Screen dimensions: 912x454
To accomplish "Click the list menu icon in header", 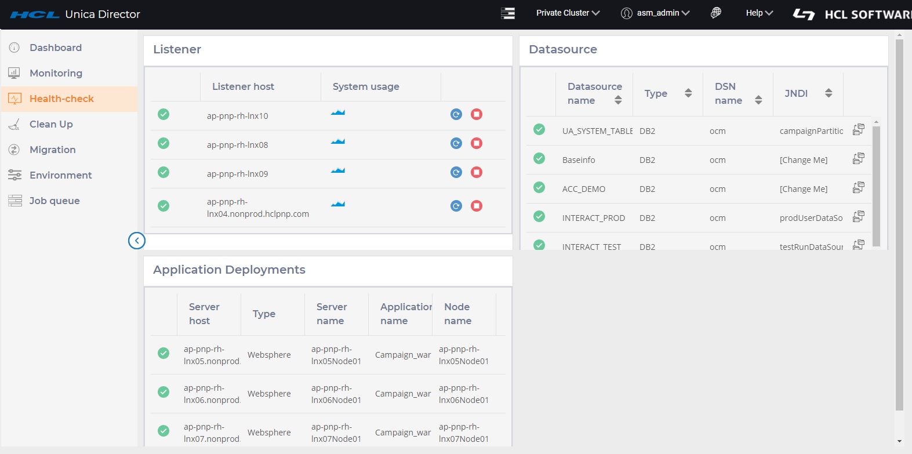I will click(x=508, y=13).
